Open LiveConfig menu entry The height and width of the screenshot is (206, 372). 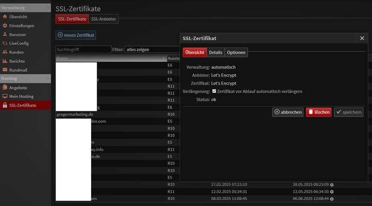pyautogui.click(x=19, y=43)
